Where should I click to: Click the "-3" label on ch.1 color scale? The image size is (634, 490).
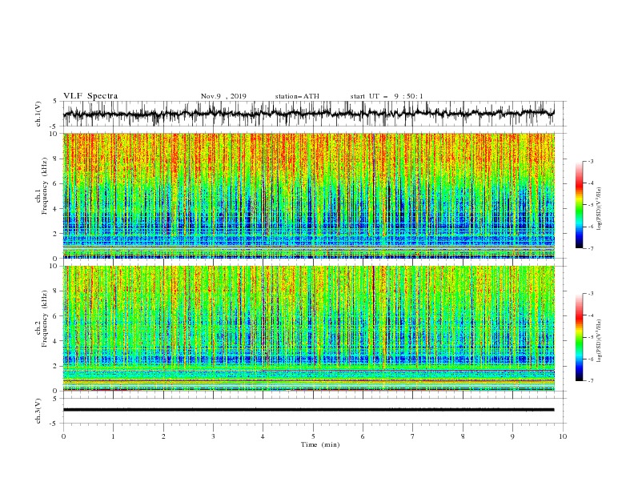pos(591,161)
